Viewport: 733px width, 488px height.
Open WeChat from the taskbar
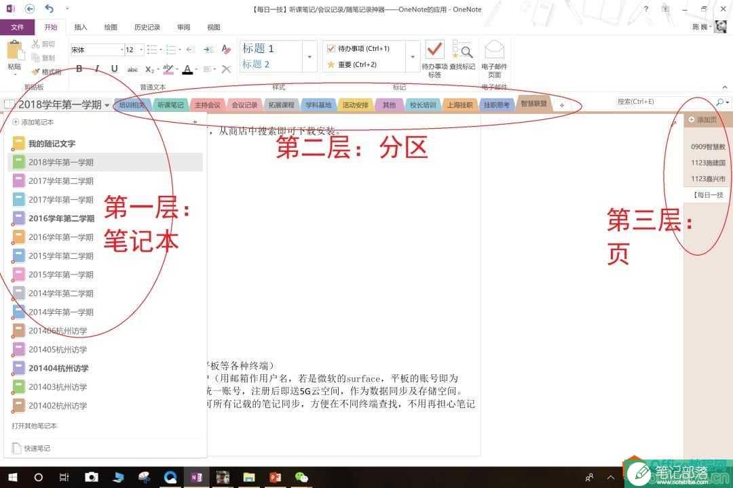301,477
